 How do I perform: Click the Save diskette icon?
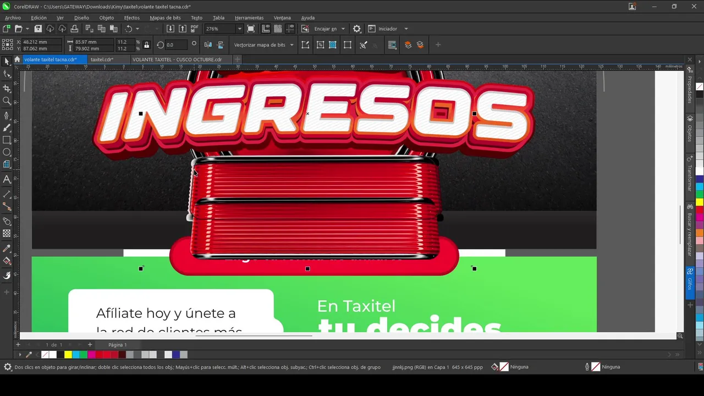click(x=38, y=29)
